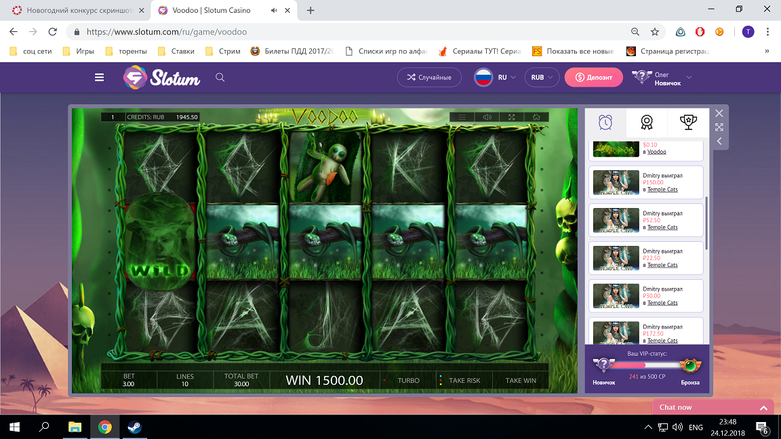Open the Chrome profile avatar T
The width and height of the screenshot is (781, 439).
(x=748, y=32)
